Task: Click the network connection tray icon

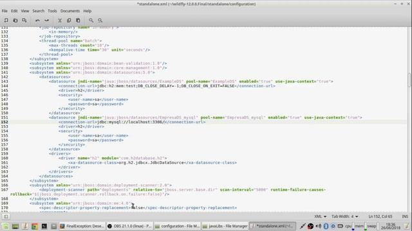Action: pyautogui.click(x=303, y=226)
